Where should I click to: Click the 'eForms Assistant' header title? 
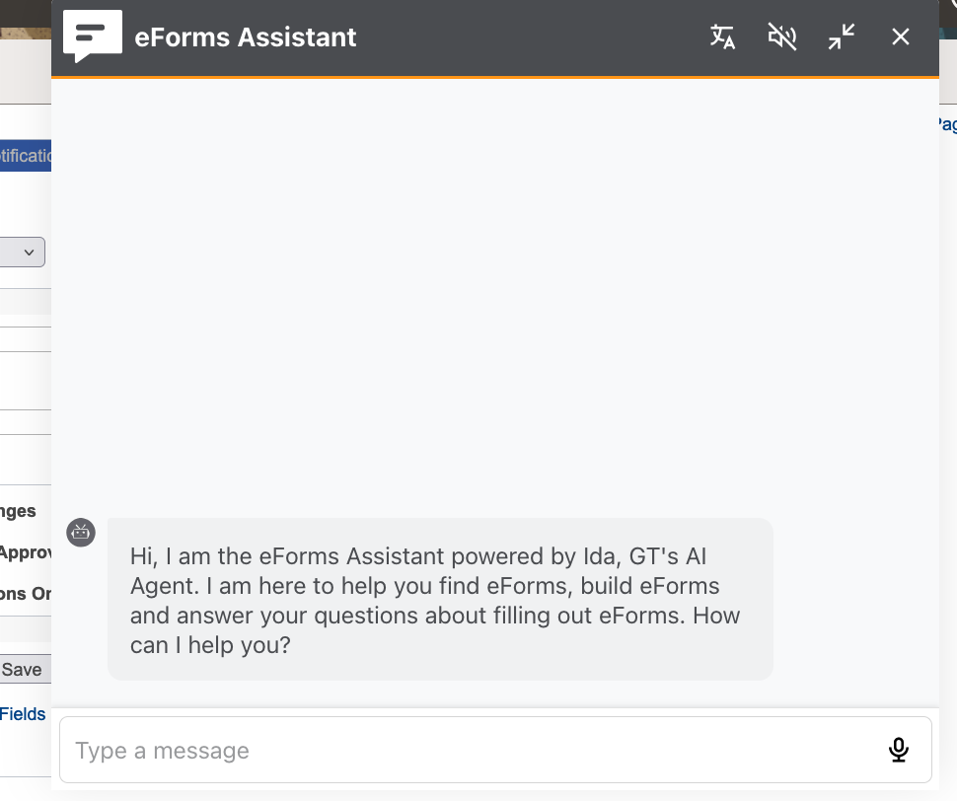246,37
